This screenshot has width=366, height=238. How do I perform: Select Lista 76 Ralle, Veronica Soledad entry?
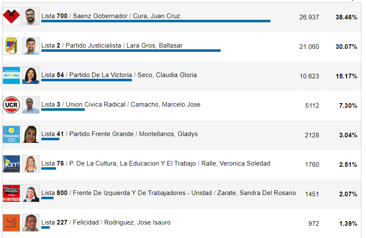[x=155, y=163]
